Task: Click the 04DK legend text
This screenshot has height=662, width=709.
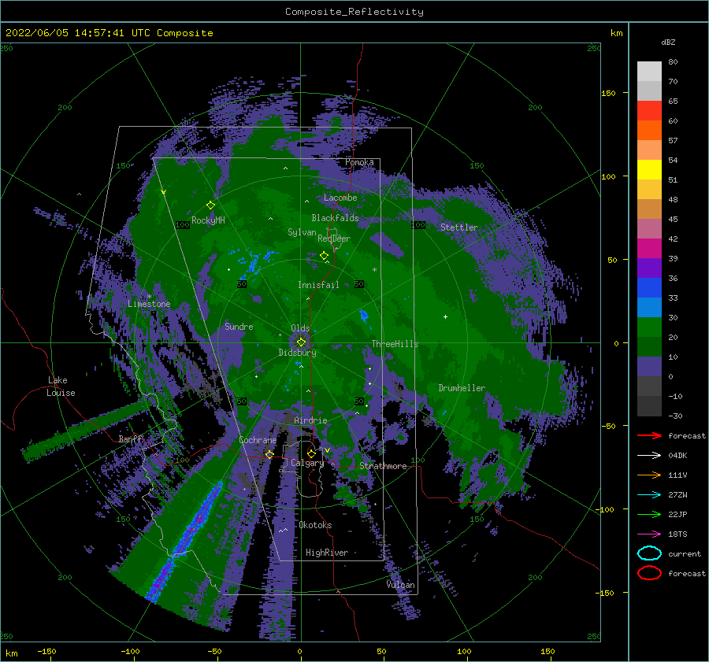Action: [x=677, y=456]
